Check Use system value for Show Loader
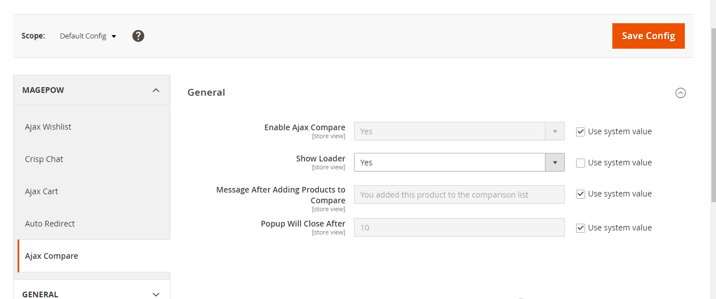The width and height of the screenshot is (716, 299). (x=581, y=163)
